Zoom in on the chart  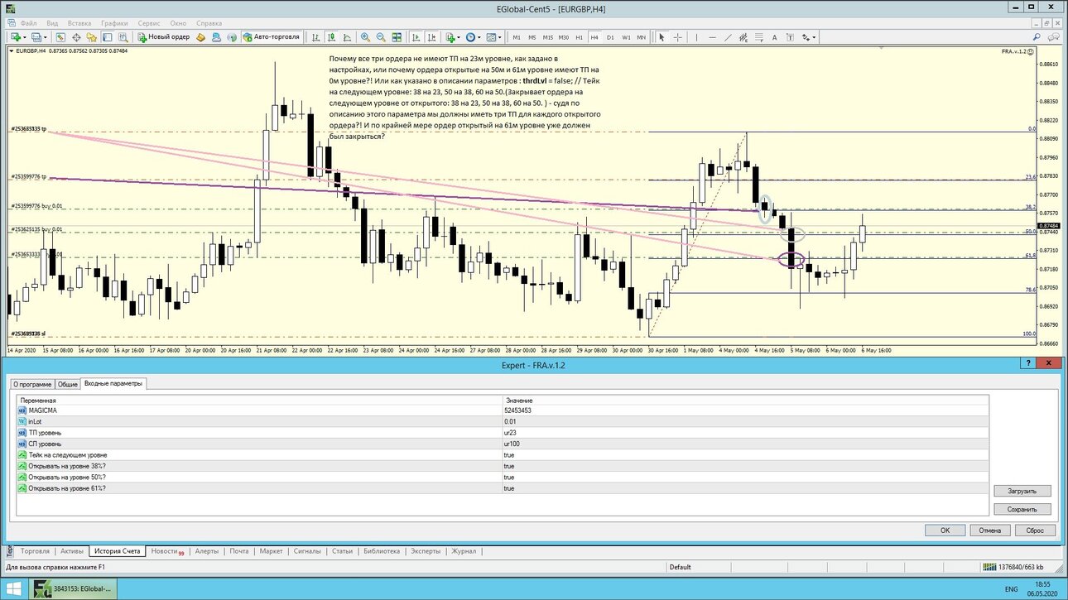(365, 37)
